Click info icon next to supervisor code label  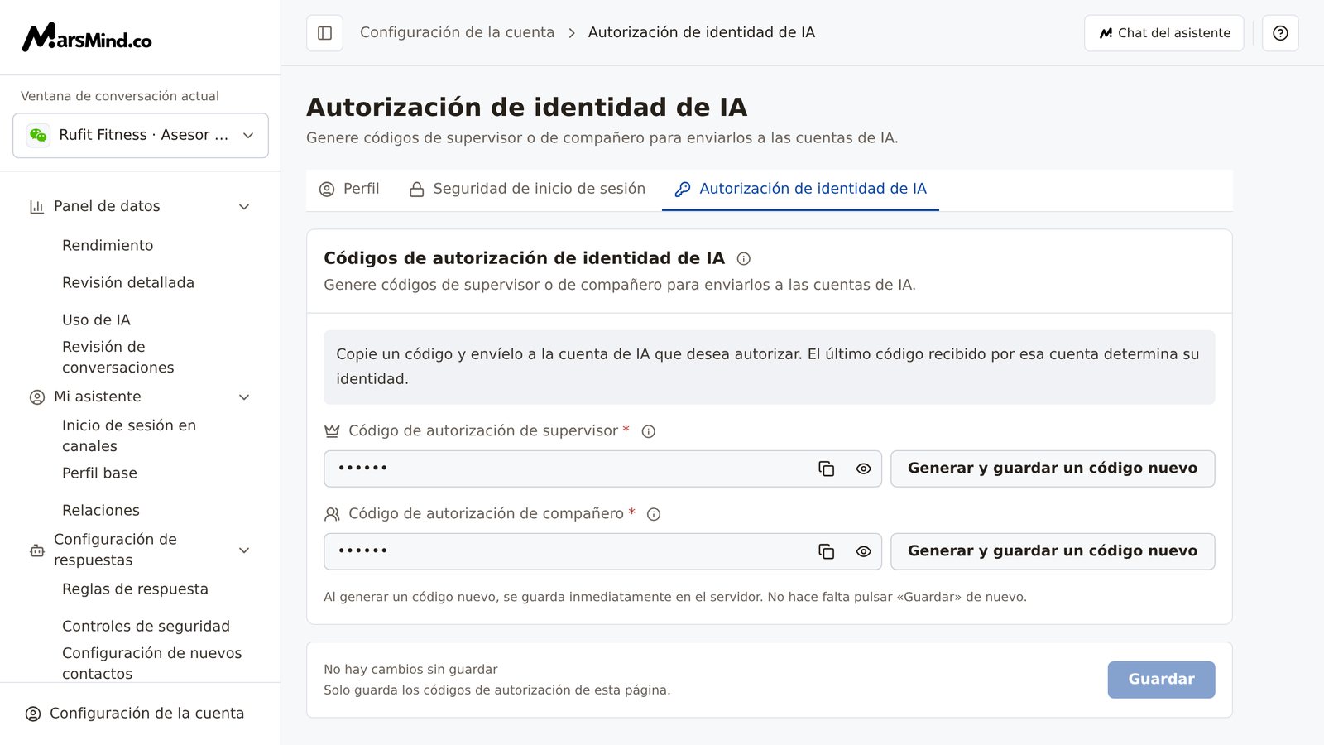tap(649, 431)
